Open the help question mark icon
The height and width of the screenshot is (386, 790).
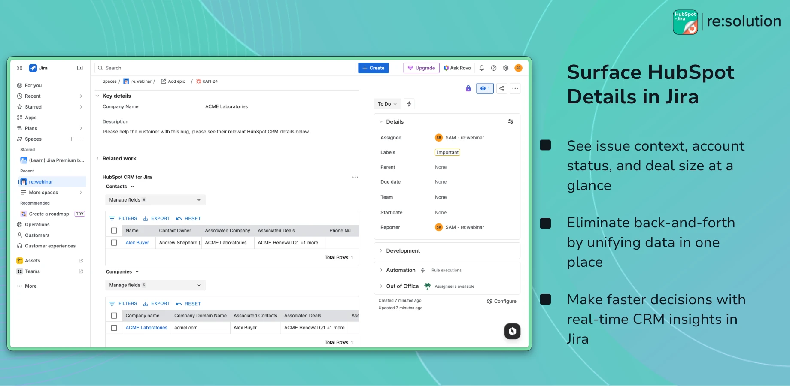point(494,68)
